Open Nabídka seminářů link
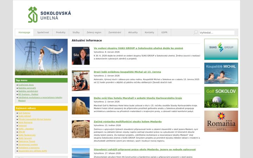This screenshot has height=158, width=253. [x=27, y=88]
